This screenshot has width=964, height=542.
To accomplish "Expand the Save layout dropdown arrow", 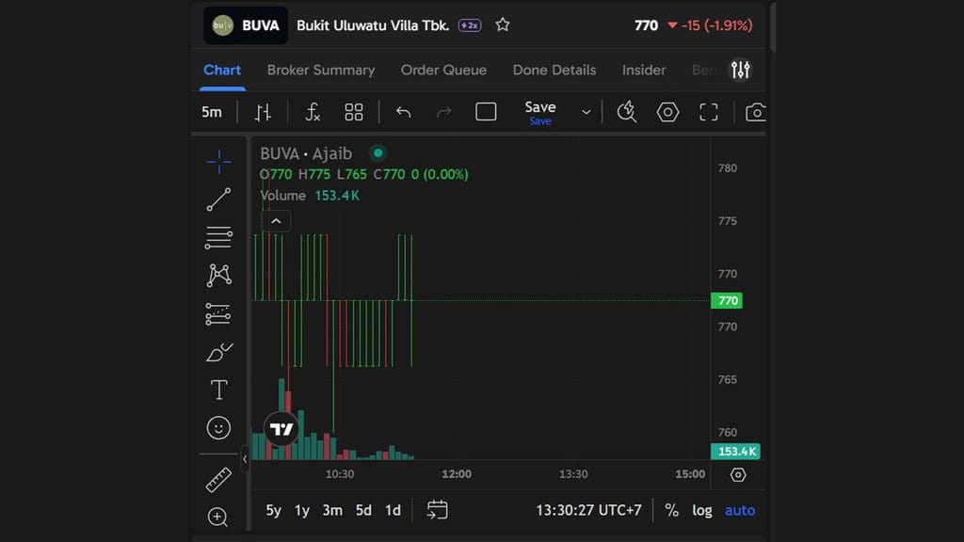I will click(586, 112).
